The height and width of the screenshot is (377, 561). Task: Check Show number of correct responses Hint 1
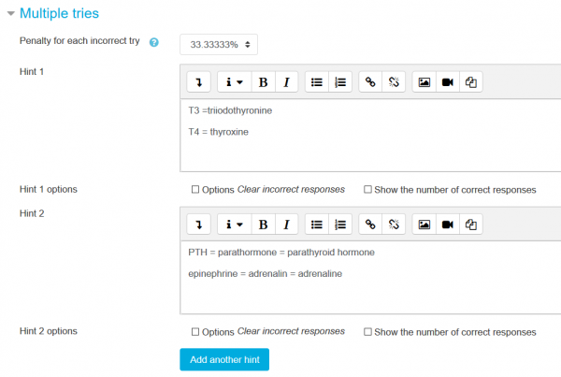click(x=367, y=189)
